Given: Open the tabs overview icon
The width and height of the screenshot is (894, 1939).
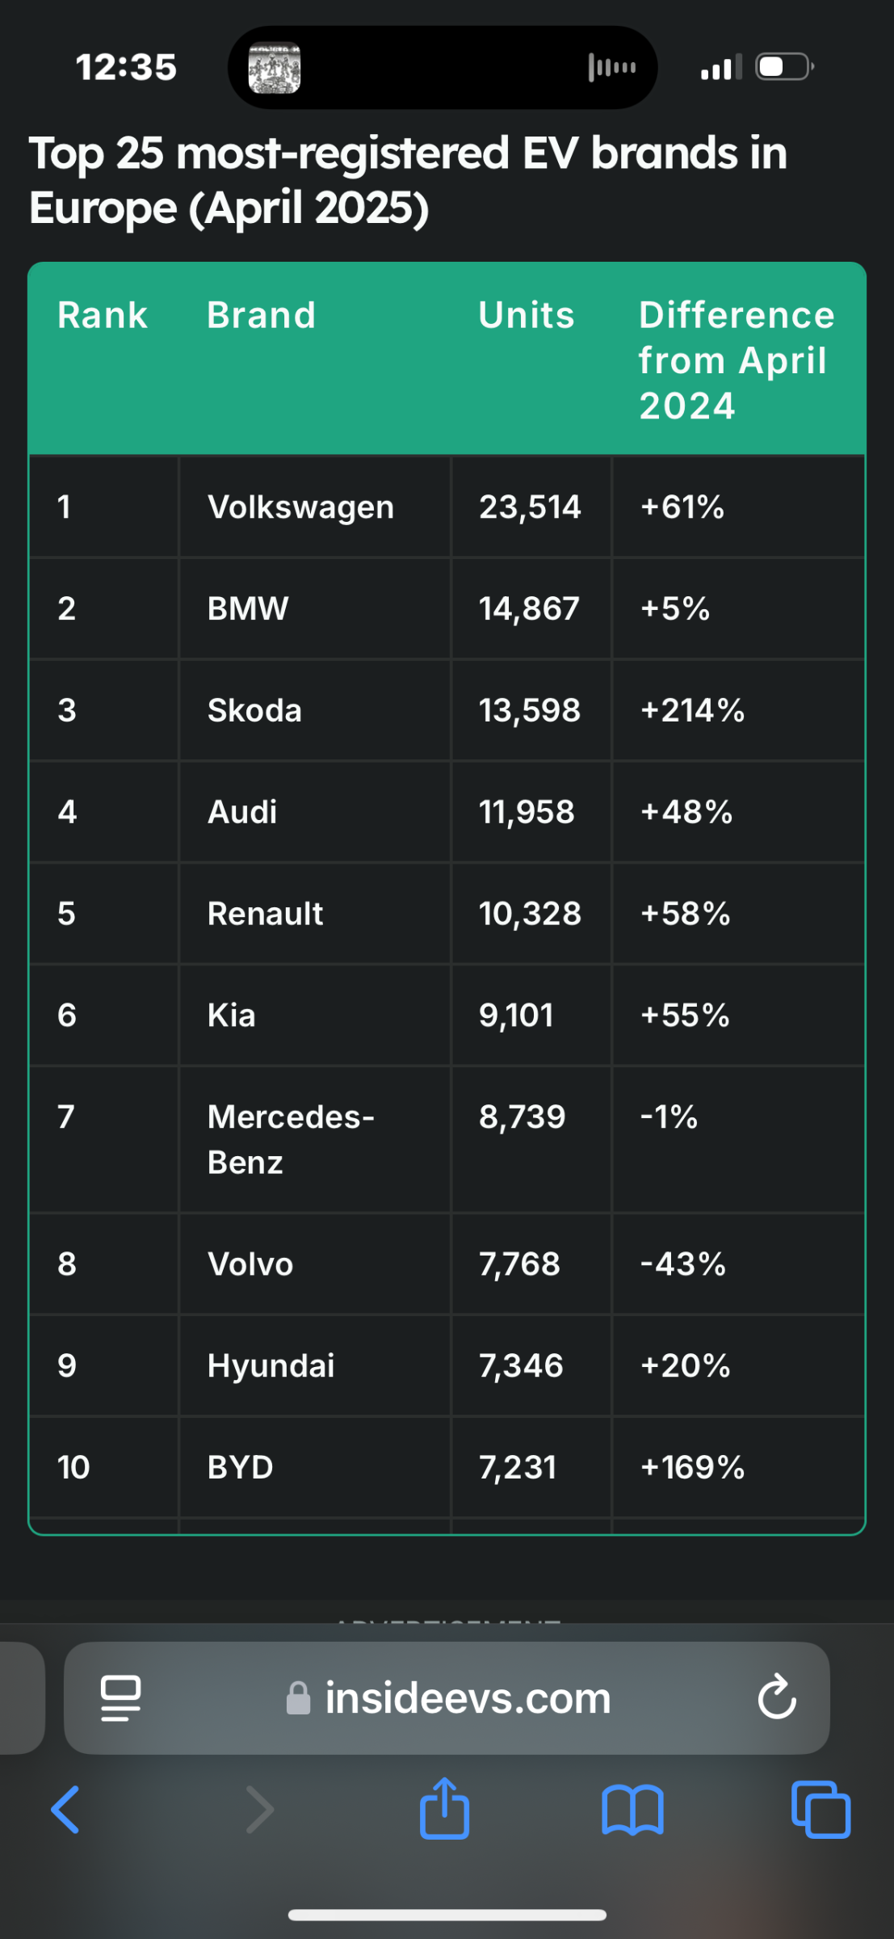Looking at the screenshot, I should point(821,1810).
